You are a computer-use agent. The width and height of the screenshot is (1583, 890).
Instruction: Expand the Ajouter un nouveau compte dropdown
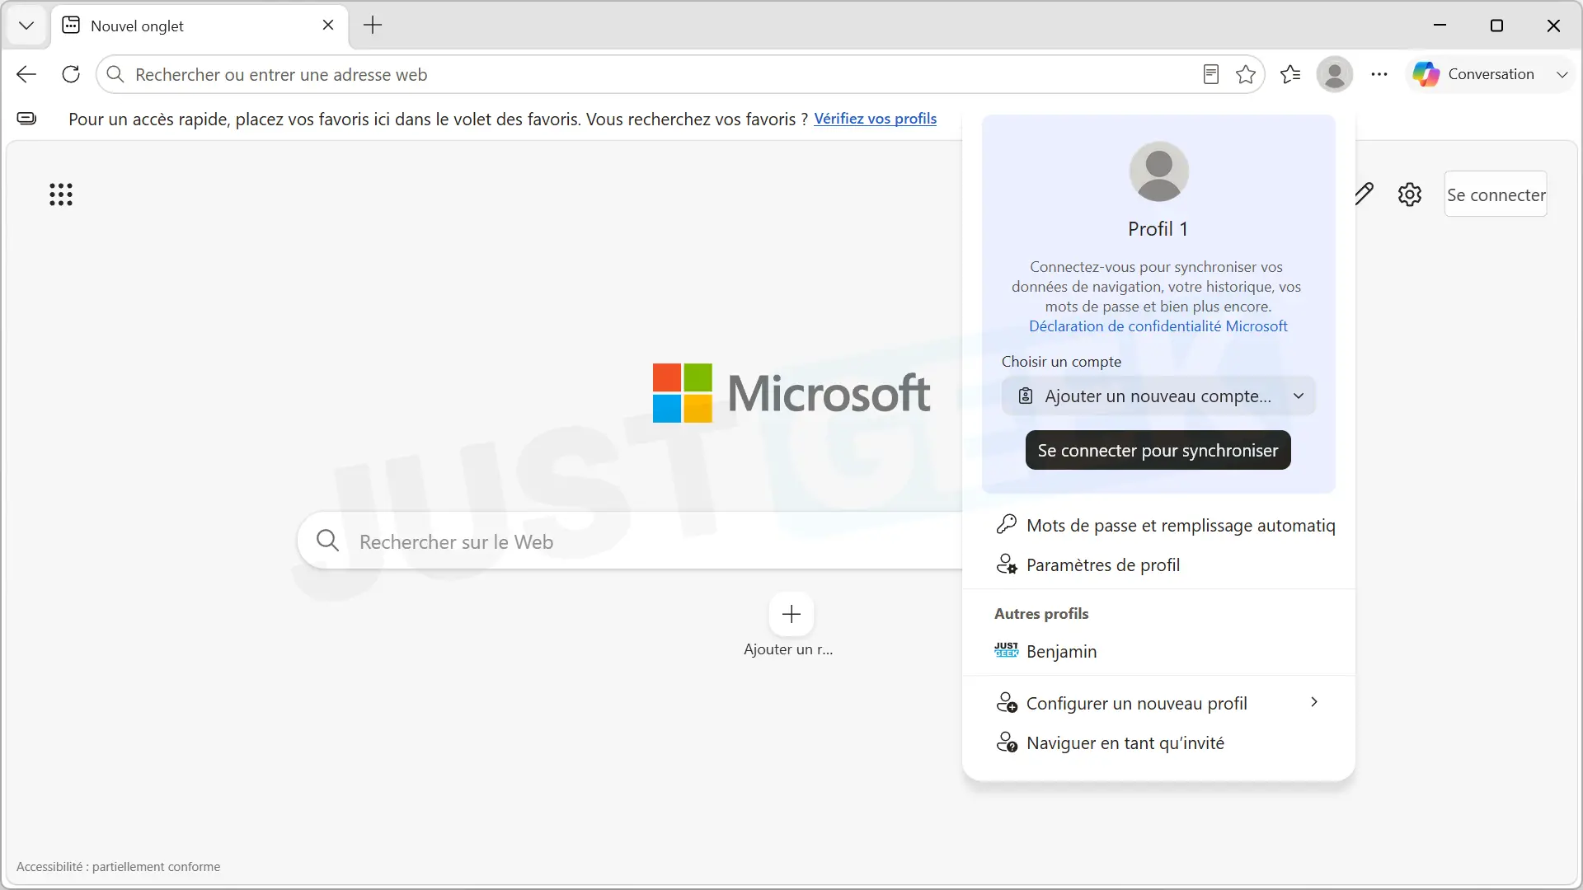click(x=1158, y=396)
